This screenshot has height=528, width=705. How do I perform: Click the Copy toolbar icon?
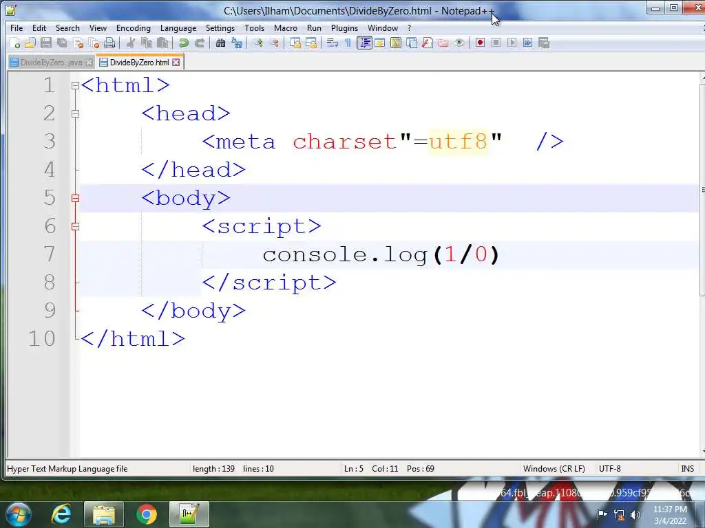point(147,43)
